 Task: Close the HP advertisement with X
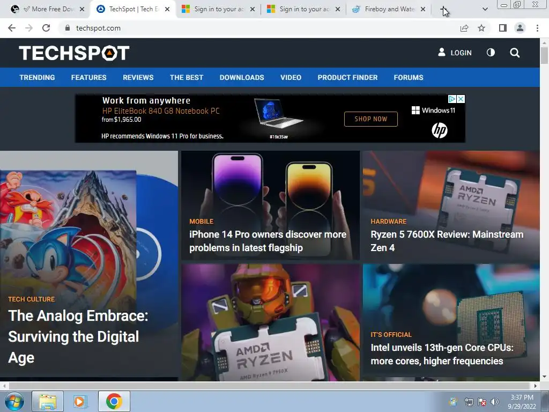(461, 99)
